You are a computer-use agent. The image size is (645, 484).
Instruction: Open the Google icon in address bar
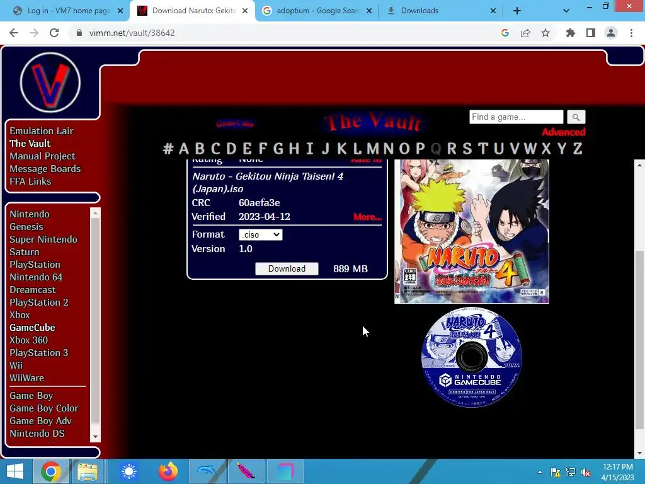coord(505,33)
